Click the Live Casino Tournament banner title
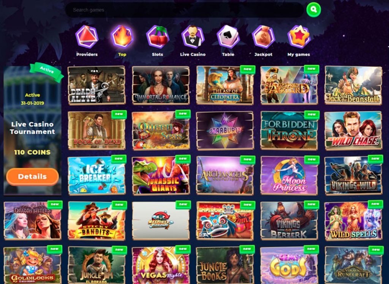The image size is (389, 284). [33, 128]
